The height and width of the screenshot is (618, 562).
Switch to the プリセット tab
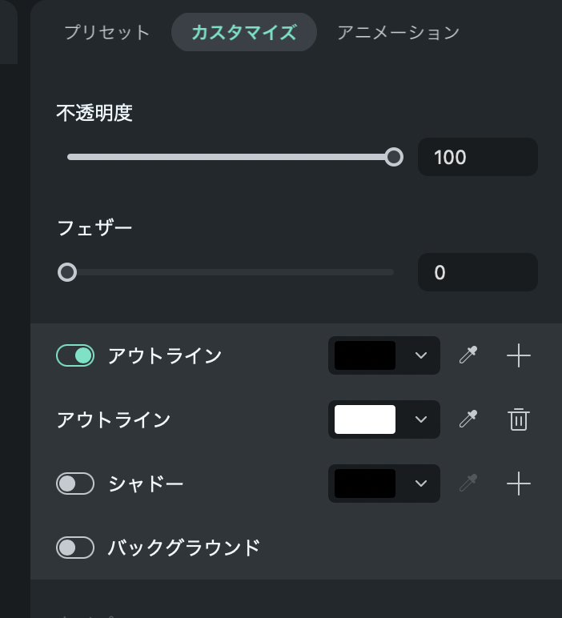(106, 33)
